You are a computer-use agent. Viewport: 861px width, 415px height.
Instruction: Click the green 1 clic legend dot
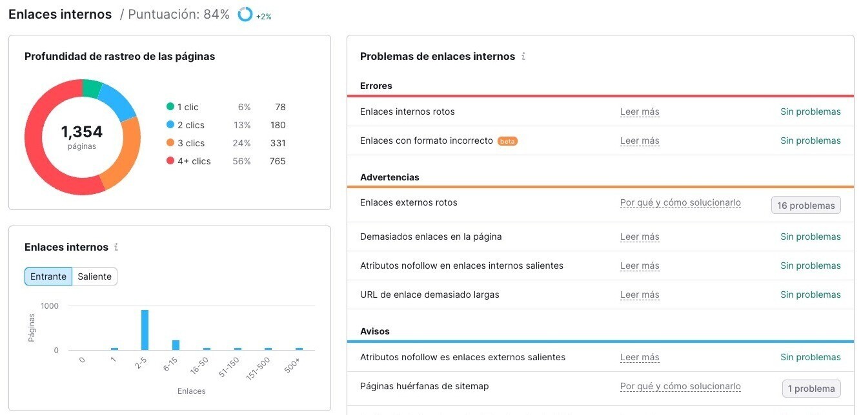pyautogui.click(x=170, y=107)
